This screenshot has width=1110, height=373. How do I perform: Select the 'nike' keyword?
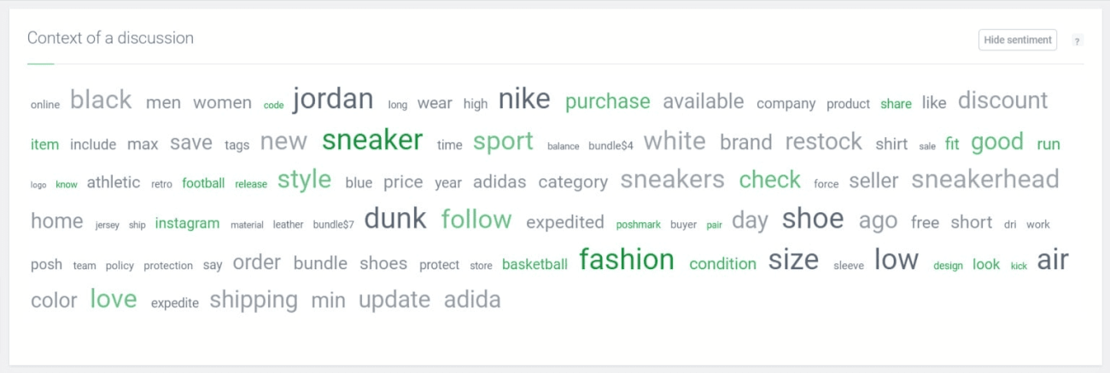click(x=524, y=100)
